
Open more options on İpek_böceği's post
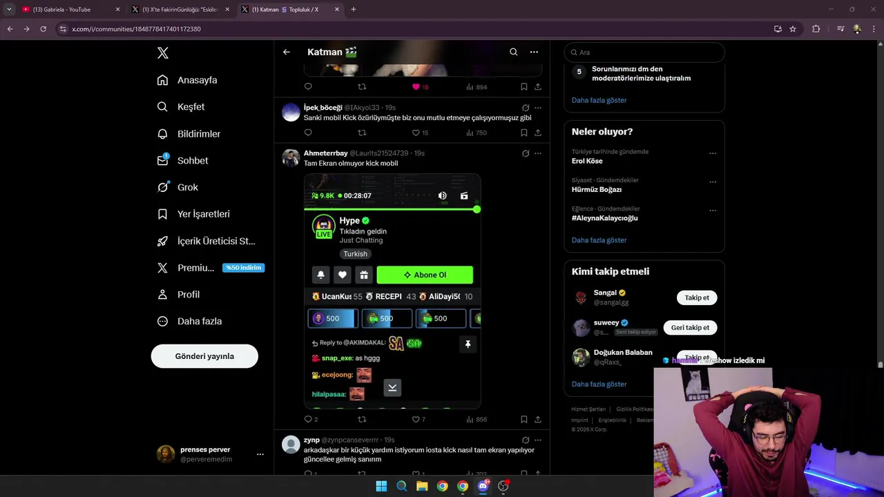(x=538, y=108)
